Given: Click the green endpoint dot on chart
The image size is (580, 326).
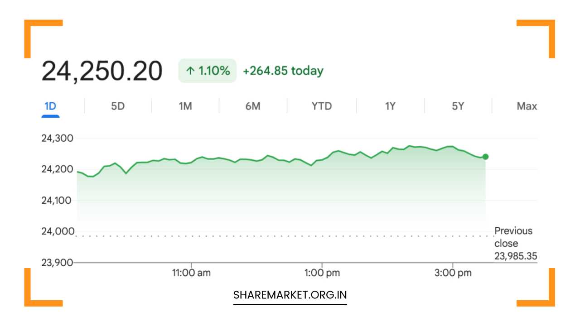Looking at the screenshot, I should point(486,157).
